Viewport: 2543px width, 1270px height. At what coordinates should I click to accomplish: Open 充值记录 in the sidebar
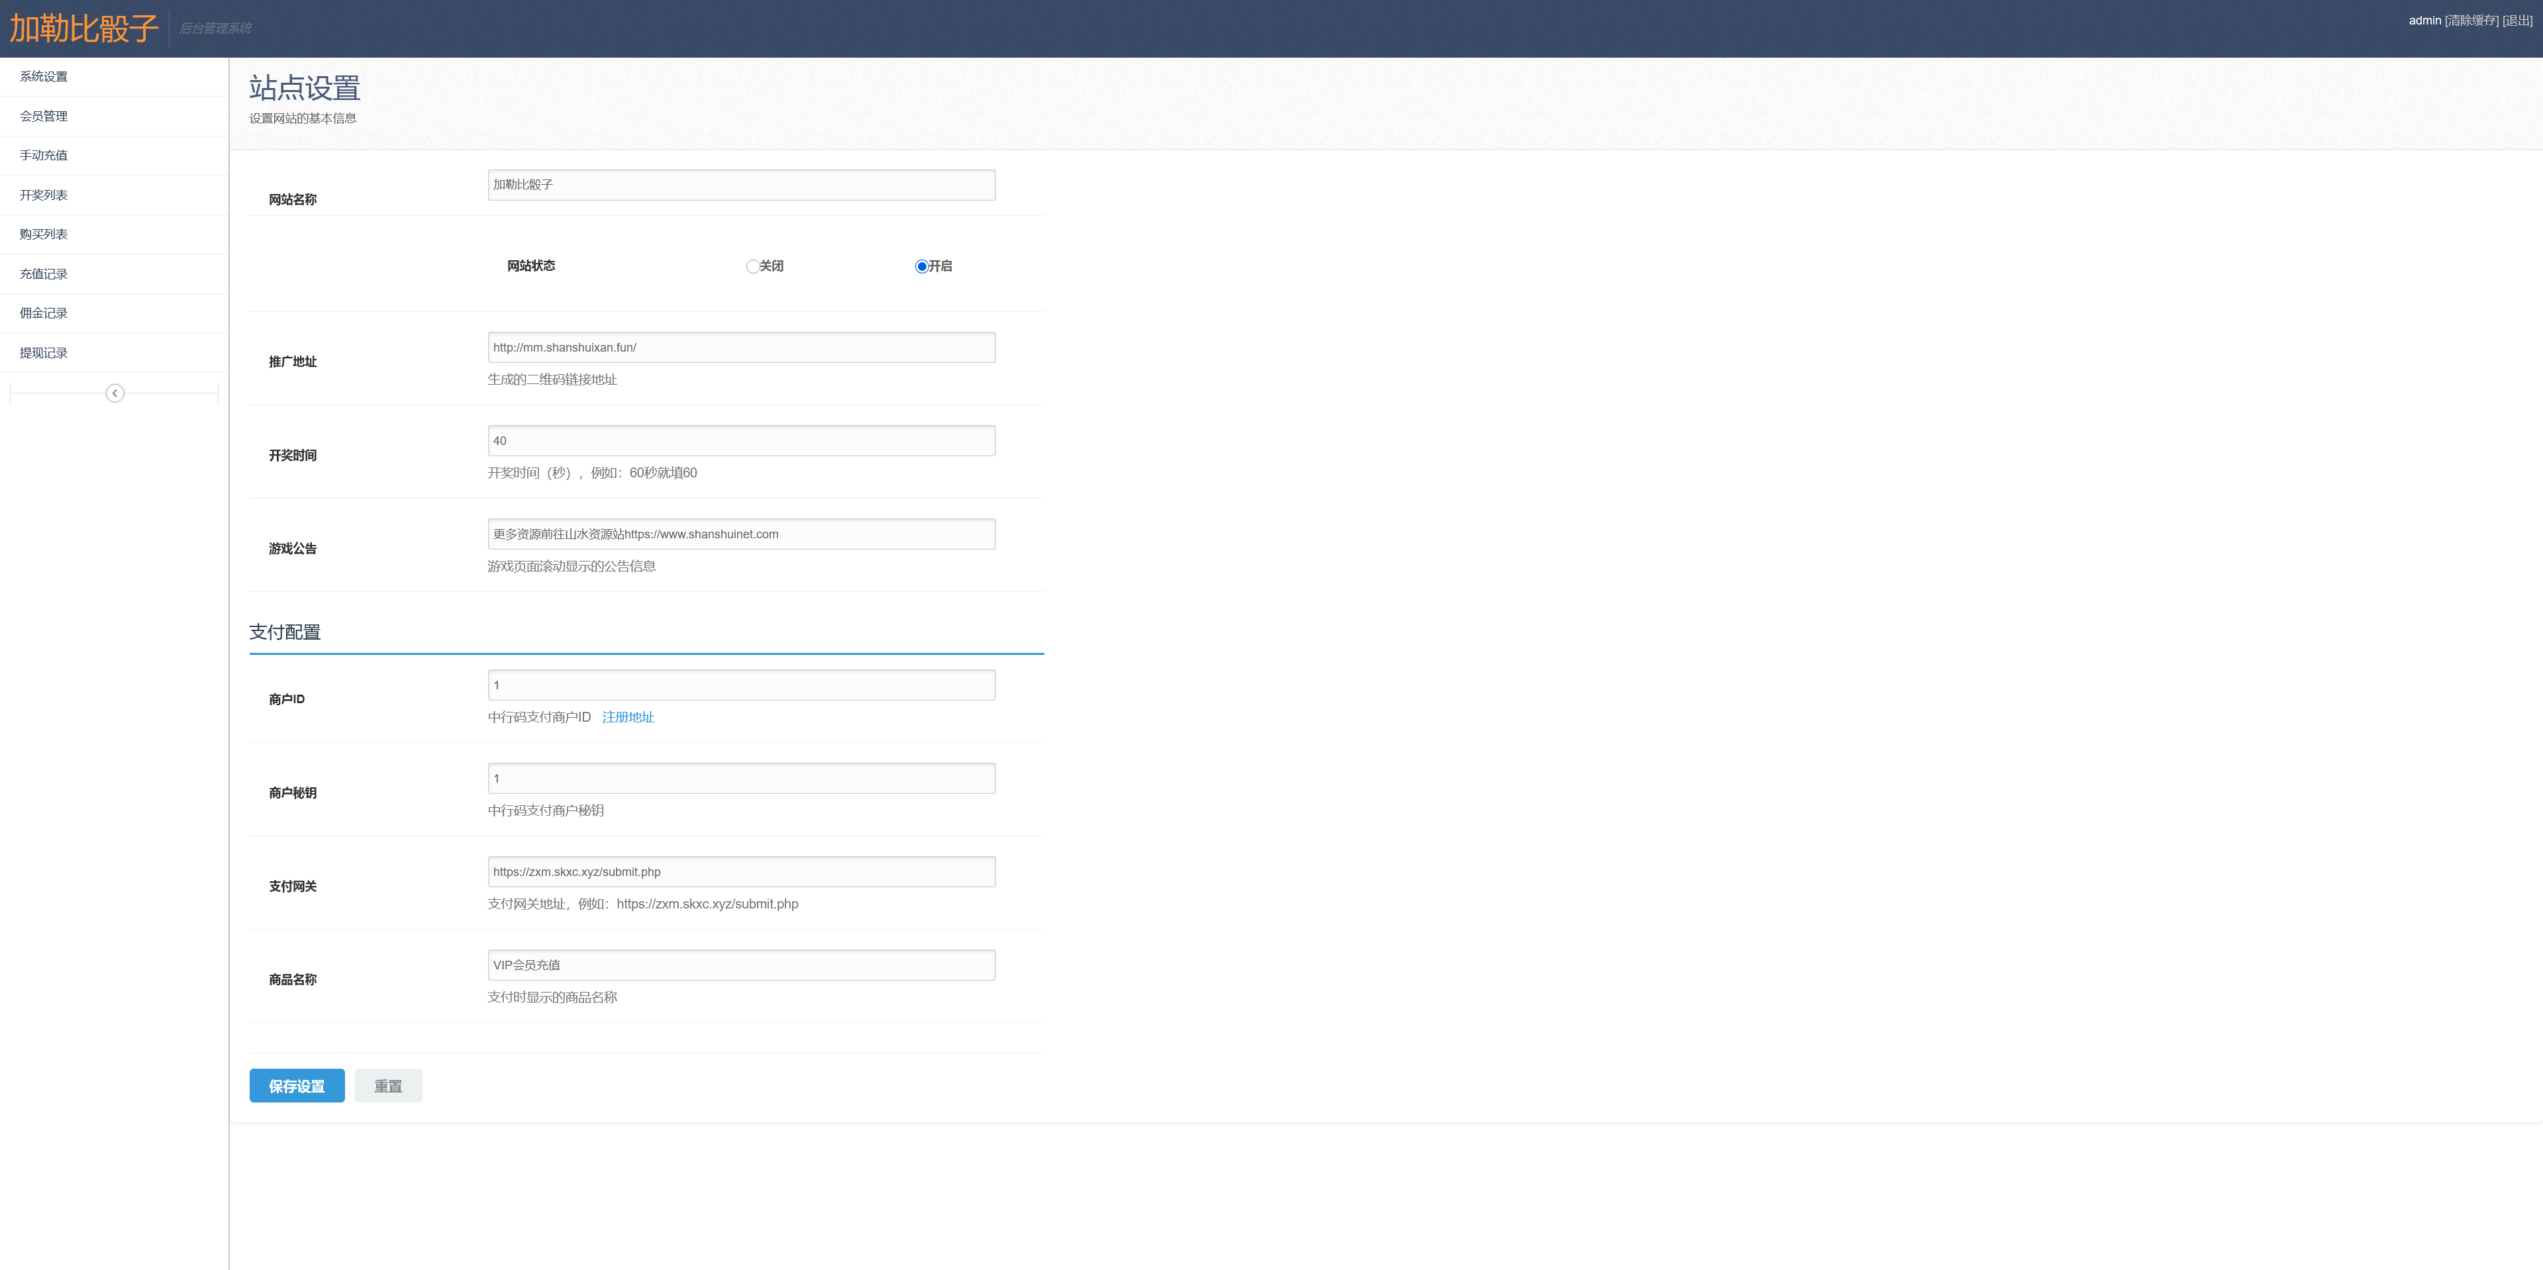click(44, 273)
